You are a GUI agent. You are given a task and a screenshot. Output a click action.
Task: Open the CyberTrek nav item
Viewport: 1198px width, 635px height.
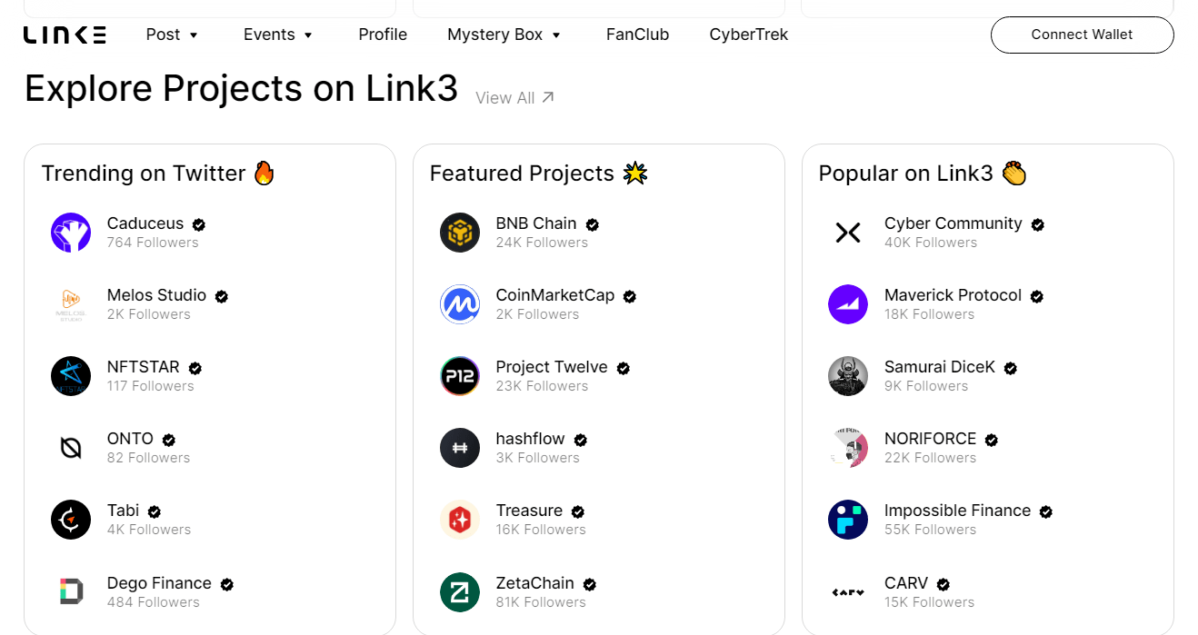pyautogui.click(x=748, y=35)
